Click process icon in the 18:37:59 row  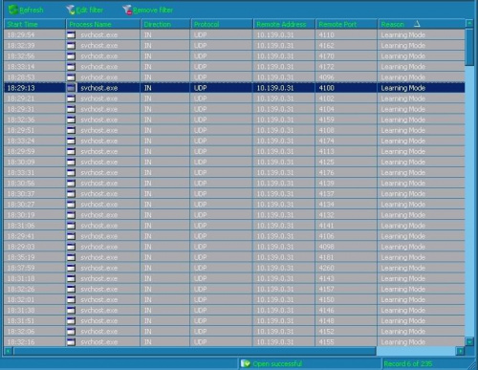coord(72,268)
